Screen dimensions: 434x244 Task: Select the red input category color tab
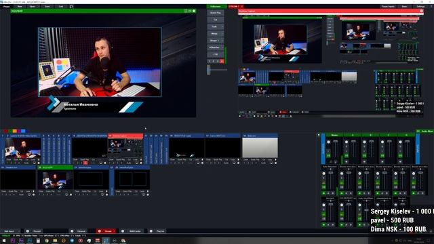coord(6,131)
